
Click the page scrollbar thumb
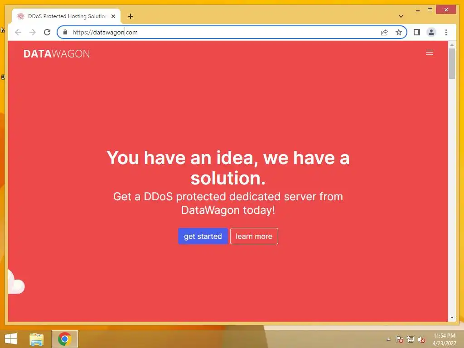click(452, 63)
